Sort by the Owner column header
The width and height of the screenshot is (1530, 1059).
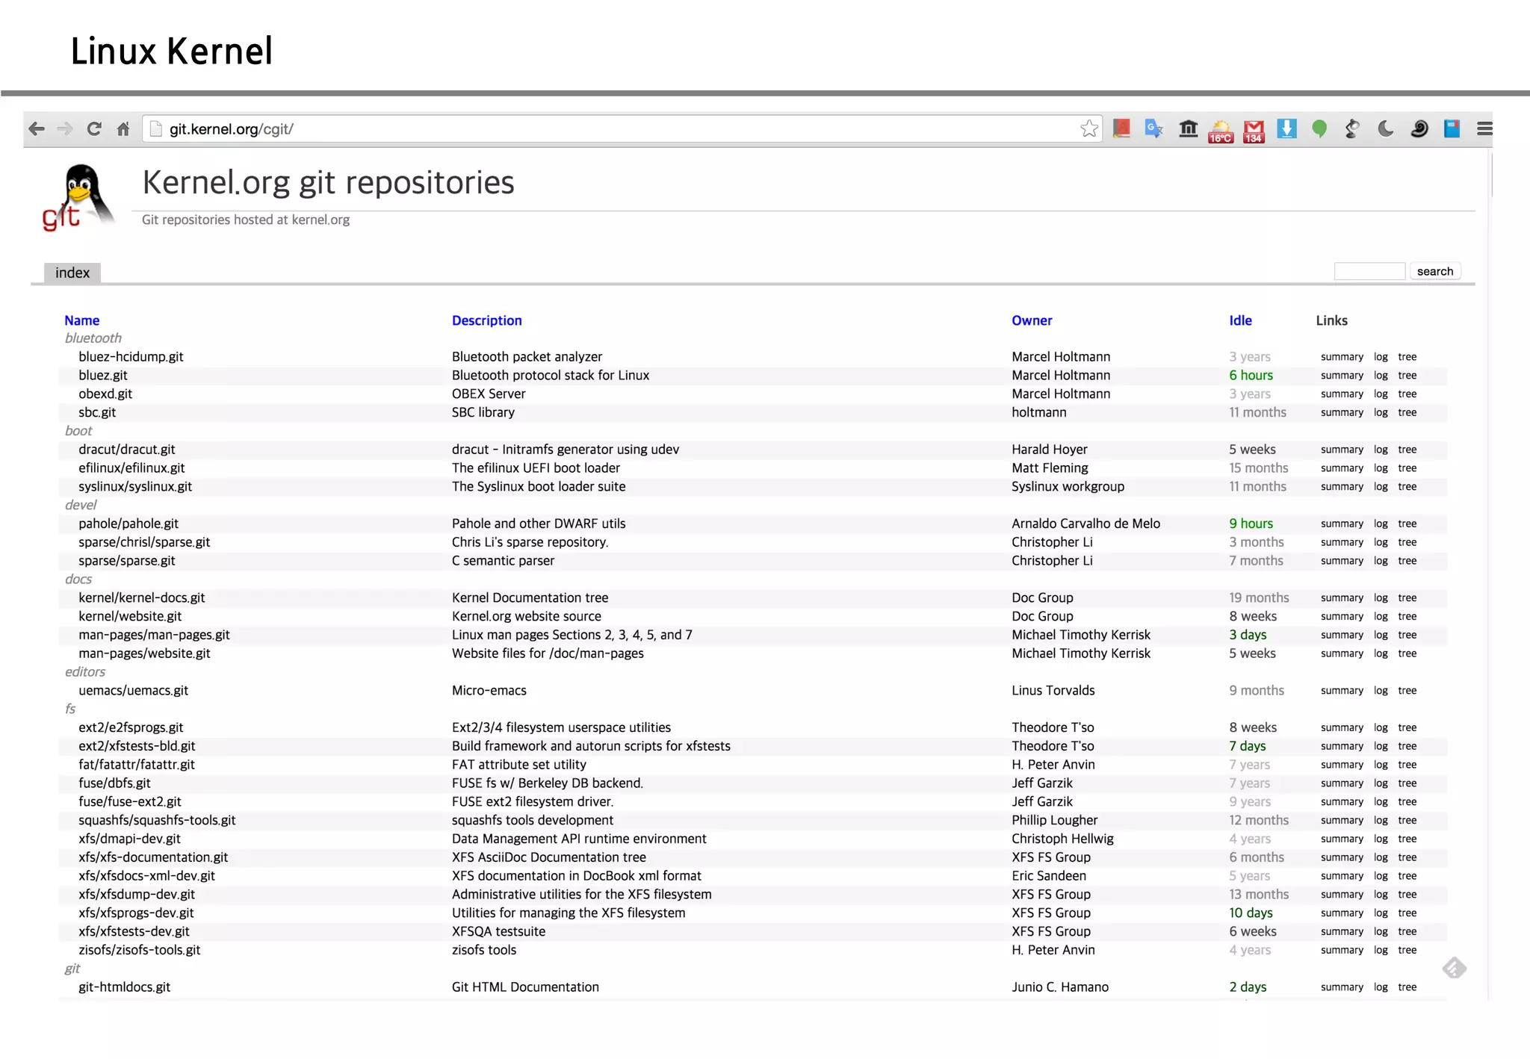[1032, 320]
